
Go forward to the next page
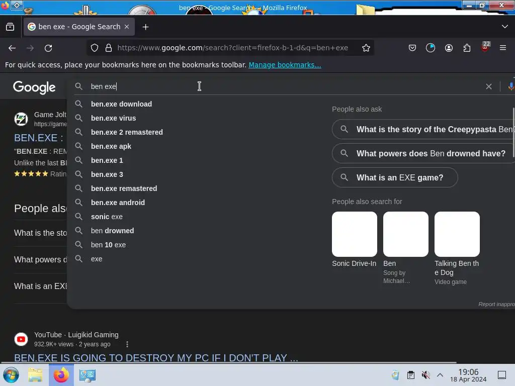click(30, 48)
